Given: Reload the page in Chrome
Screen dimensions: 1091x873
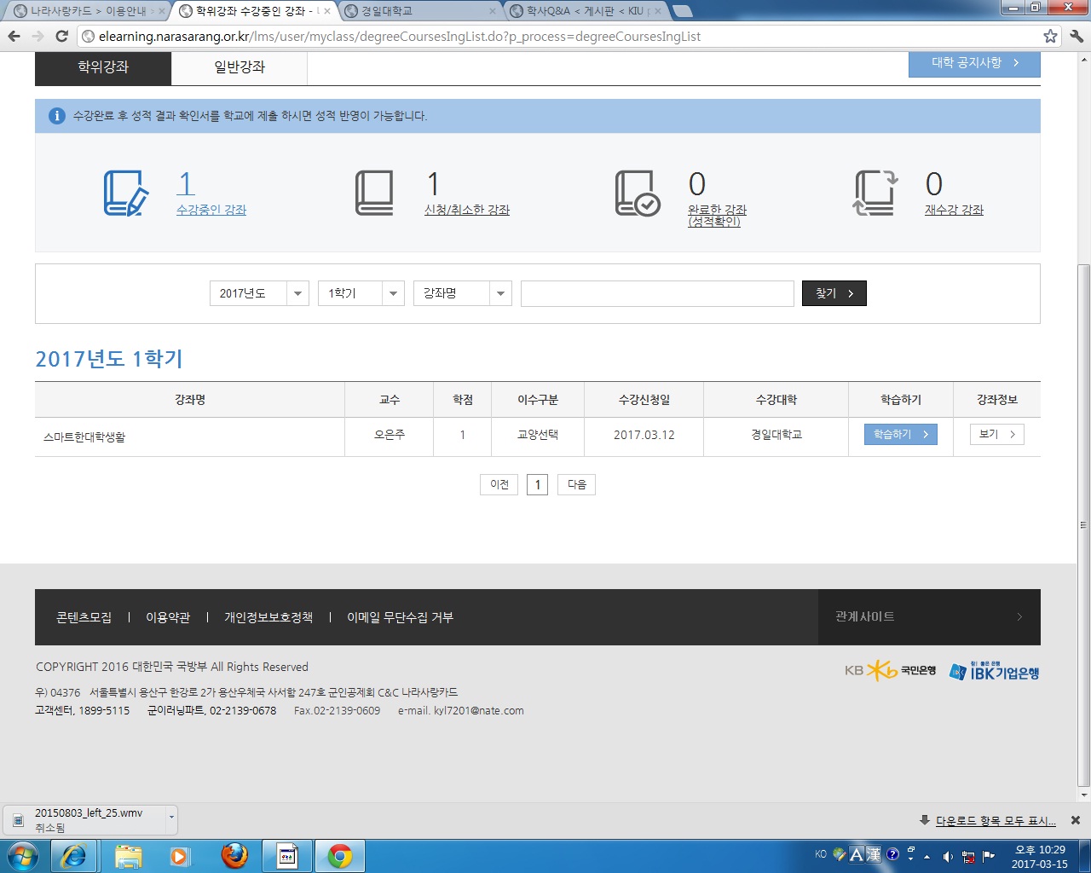Looking at the screenshot, I should (61, 36).
